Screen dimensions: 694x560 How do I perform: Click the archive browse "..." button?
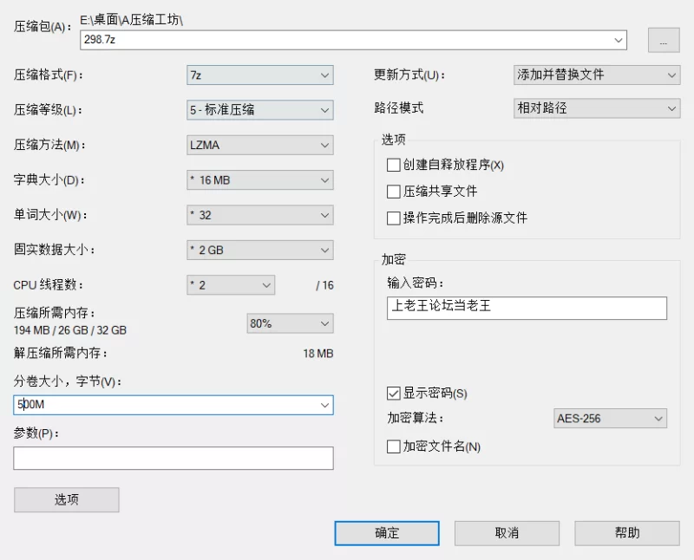[x=664, y=40]
